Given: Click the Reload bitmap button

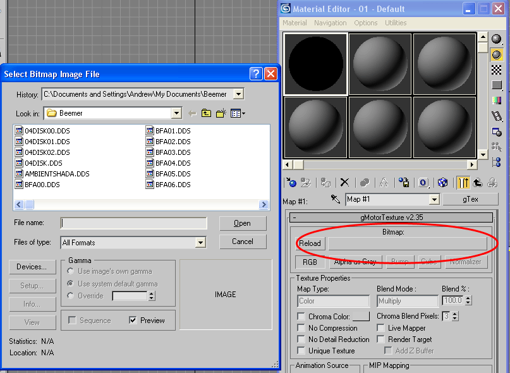Looking at the screenshot, I should [310, 243].
